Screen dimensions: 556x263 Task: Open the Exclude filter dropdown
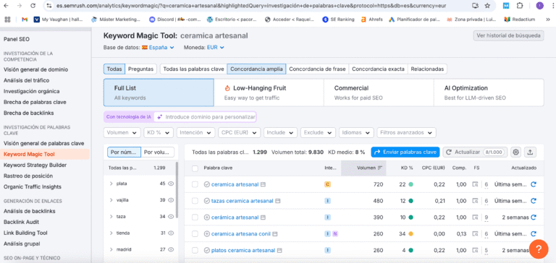point(318,133)
